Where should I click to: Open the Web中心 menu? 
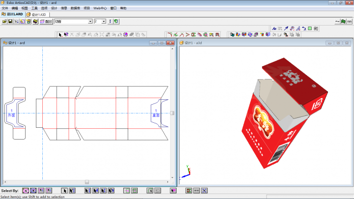tap(100, 8)
